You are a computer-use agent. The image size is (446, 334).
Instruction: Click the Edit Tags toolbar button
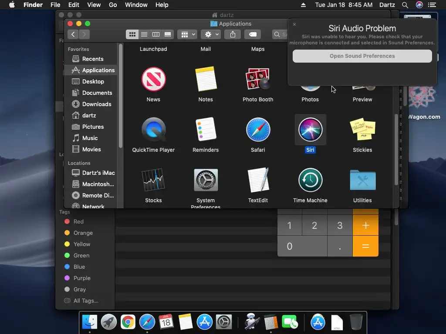[253, 34]
